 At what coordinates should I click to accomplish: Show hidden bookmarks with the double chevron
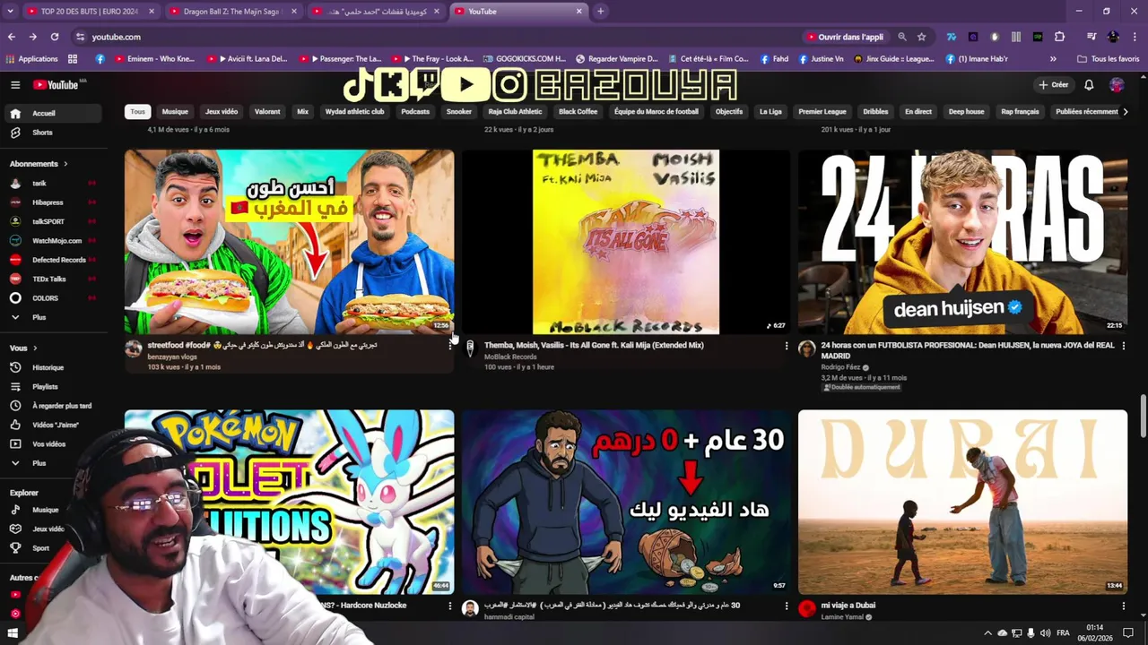point(1053,59)
